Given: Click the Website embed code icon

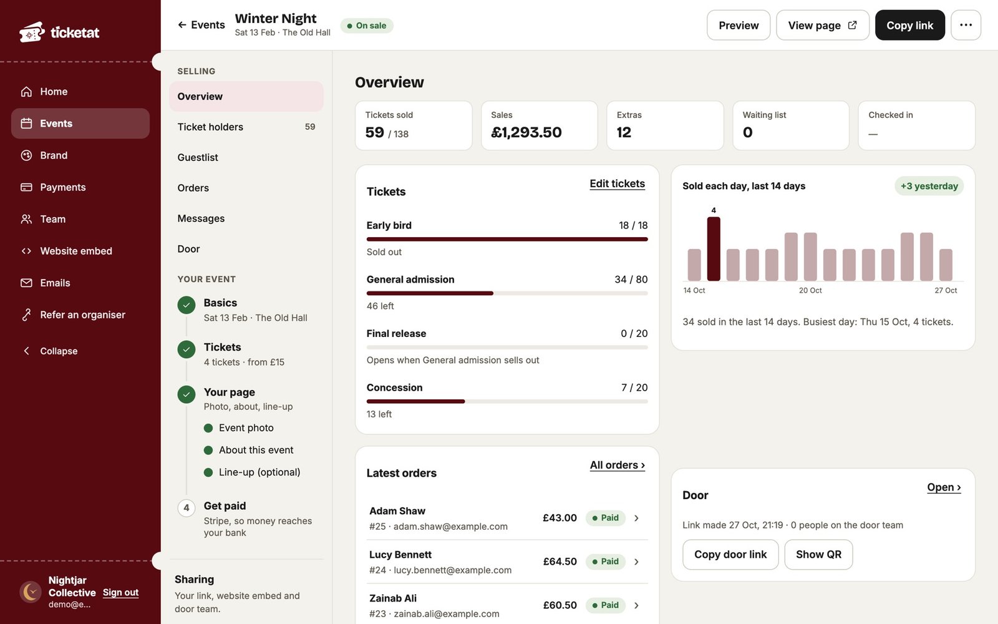Looking at the screenshot, I should [x=26, y=251].
